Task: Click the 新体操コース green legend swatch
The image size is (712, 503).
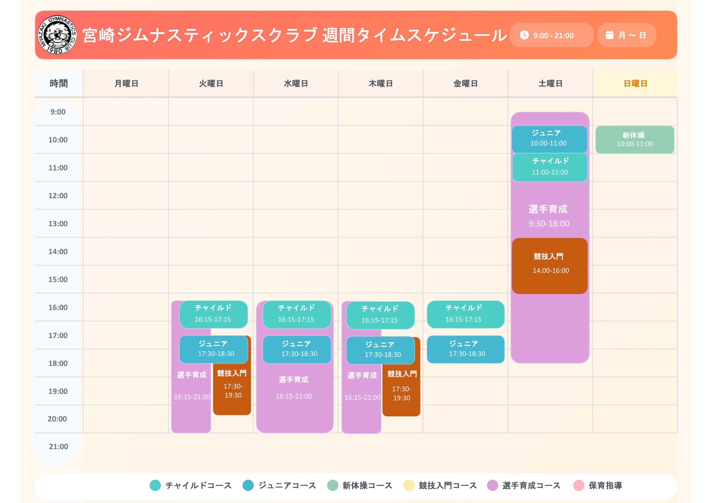Action: [x=332, y=485]
